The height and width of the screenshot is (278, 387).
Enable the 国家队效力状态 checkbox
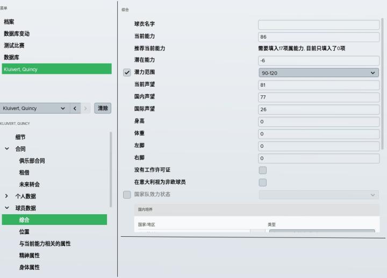point(127,194)
